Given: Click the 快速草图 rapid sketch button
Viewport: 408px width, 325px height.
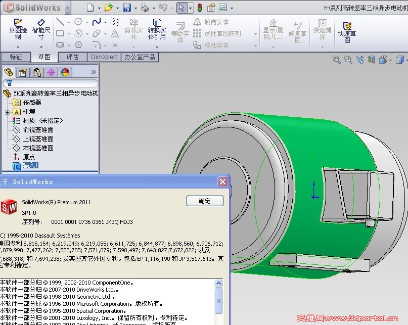Looking at the screenshot, I should coord(347,32).
